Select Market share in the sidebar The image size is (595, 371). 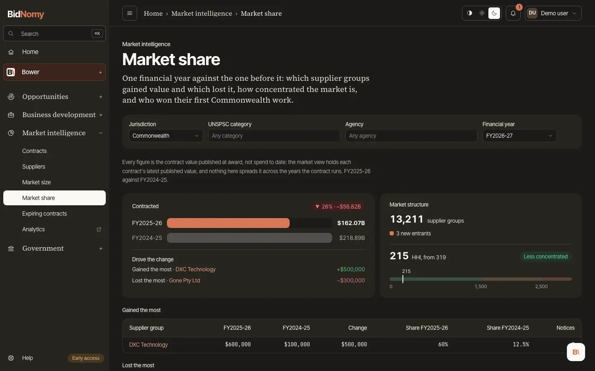55,198
